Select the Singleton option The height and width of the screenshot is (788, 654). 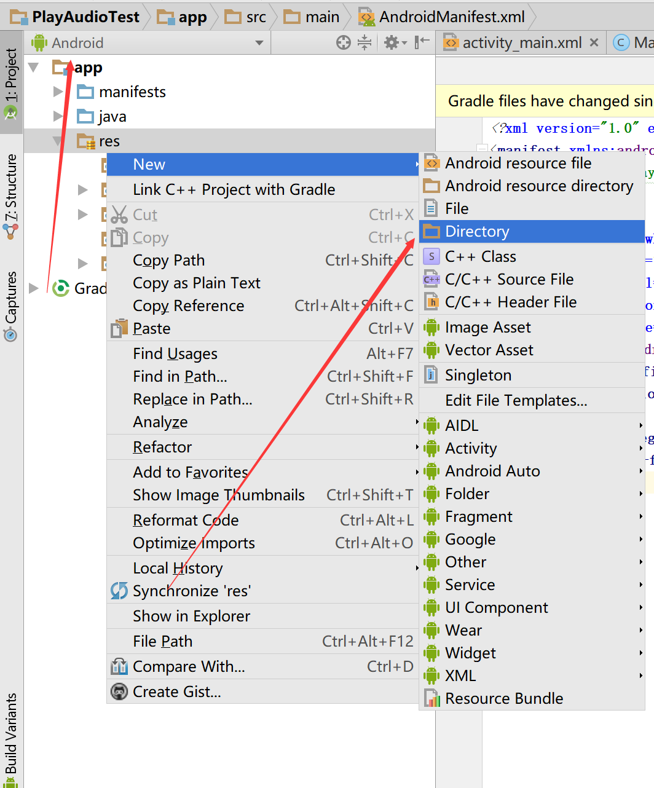(478, 375)
